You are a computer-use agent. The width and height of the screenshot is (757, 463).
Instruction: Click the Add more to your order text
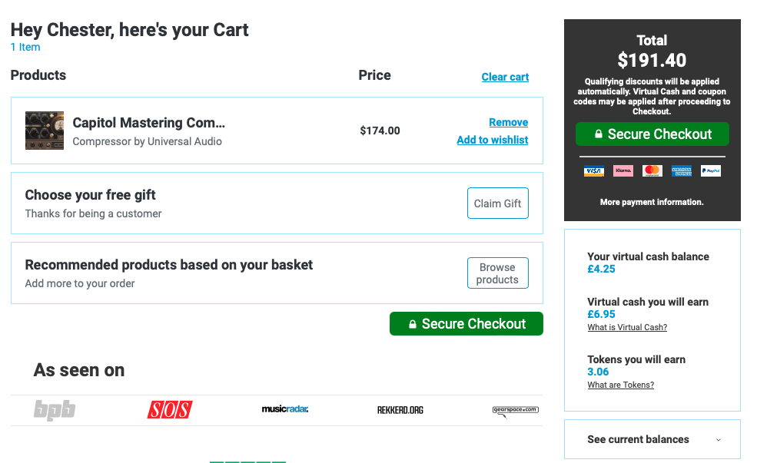click(80, 283)
